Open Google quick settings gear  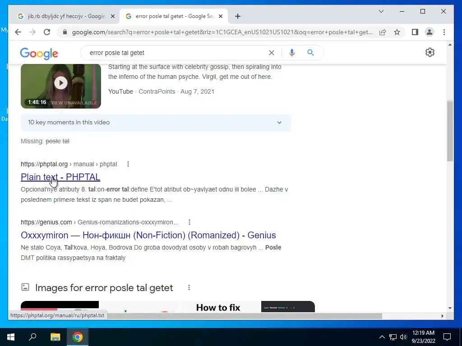tap(430, 52)
